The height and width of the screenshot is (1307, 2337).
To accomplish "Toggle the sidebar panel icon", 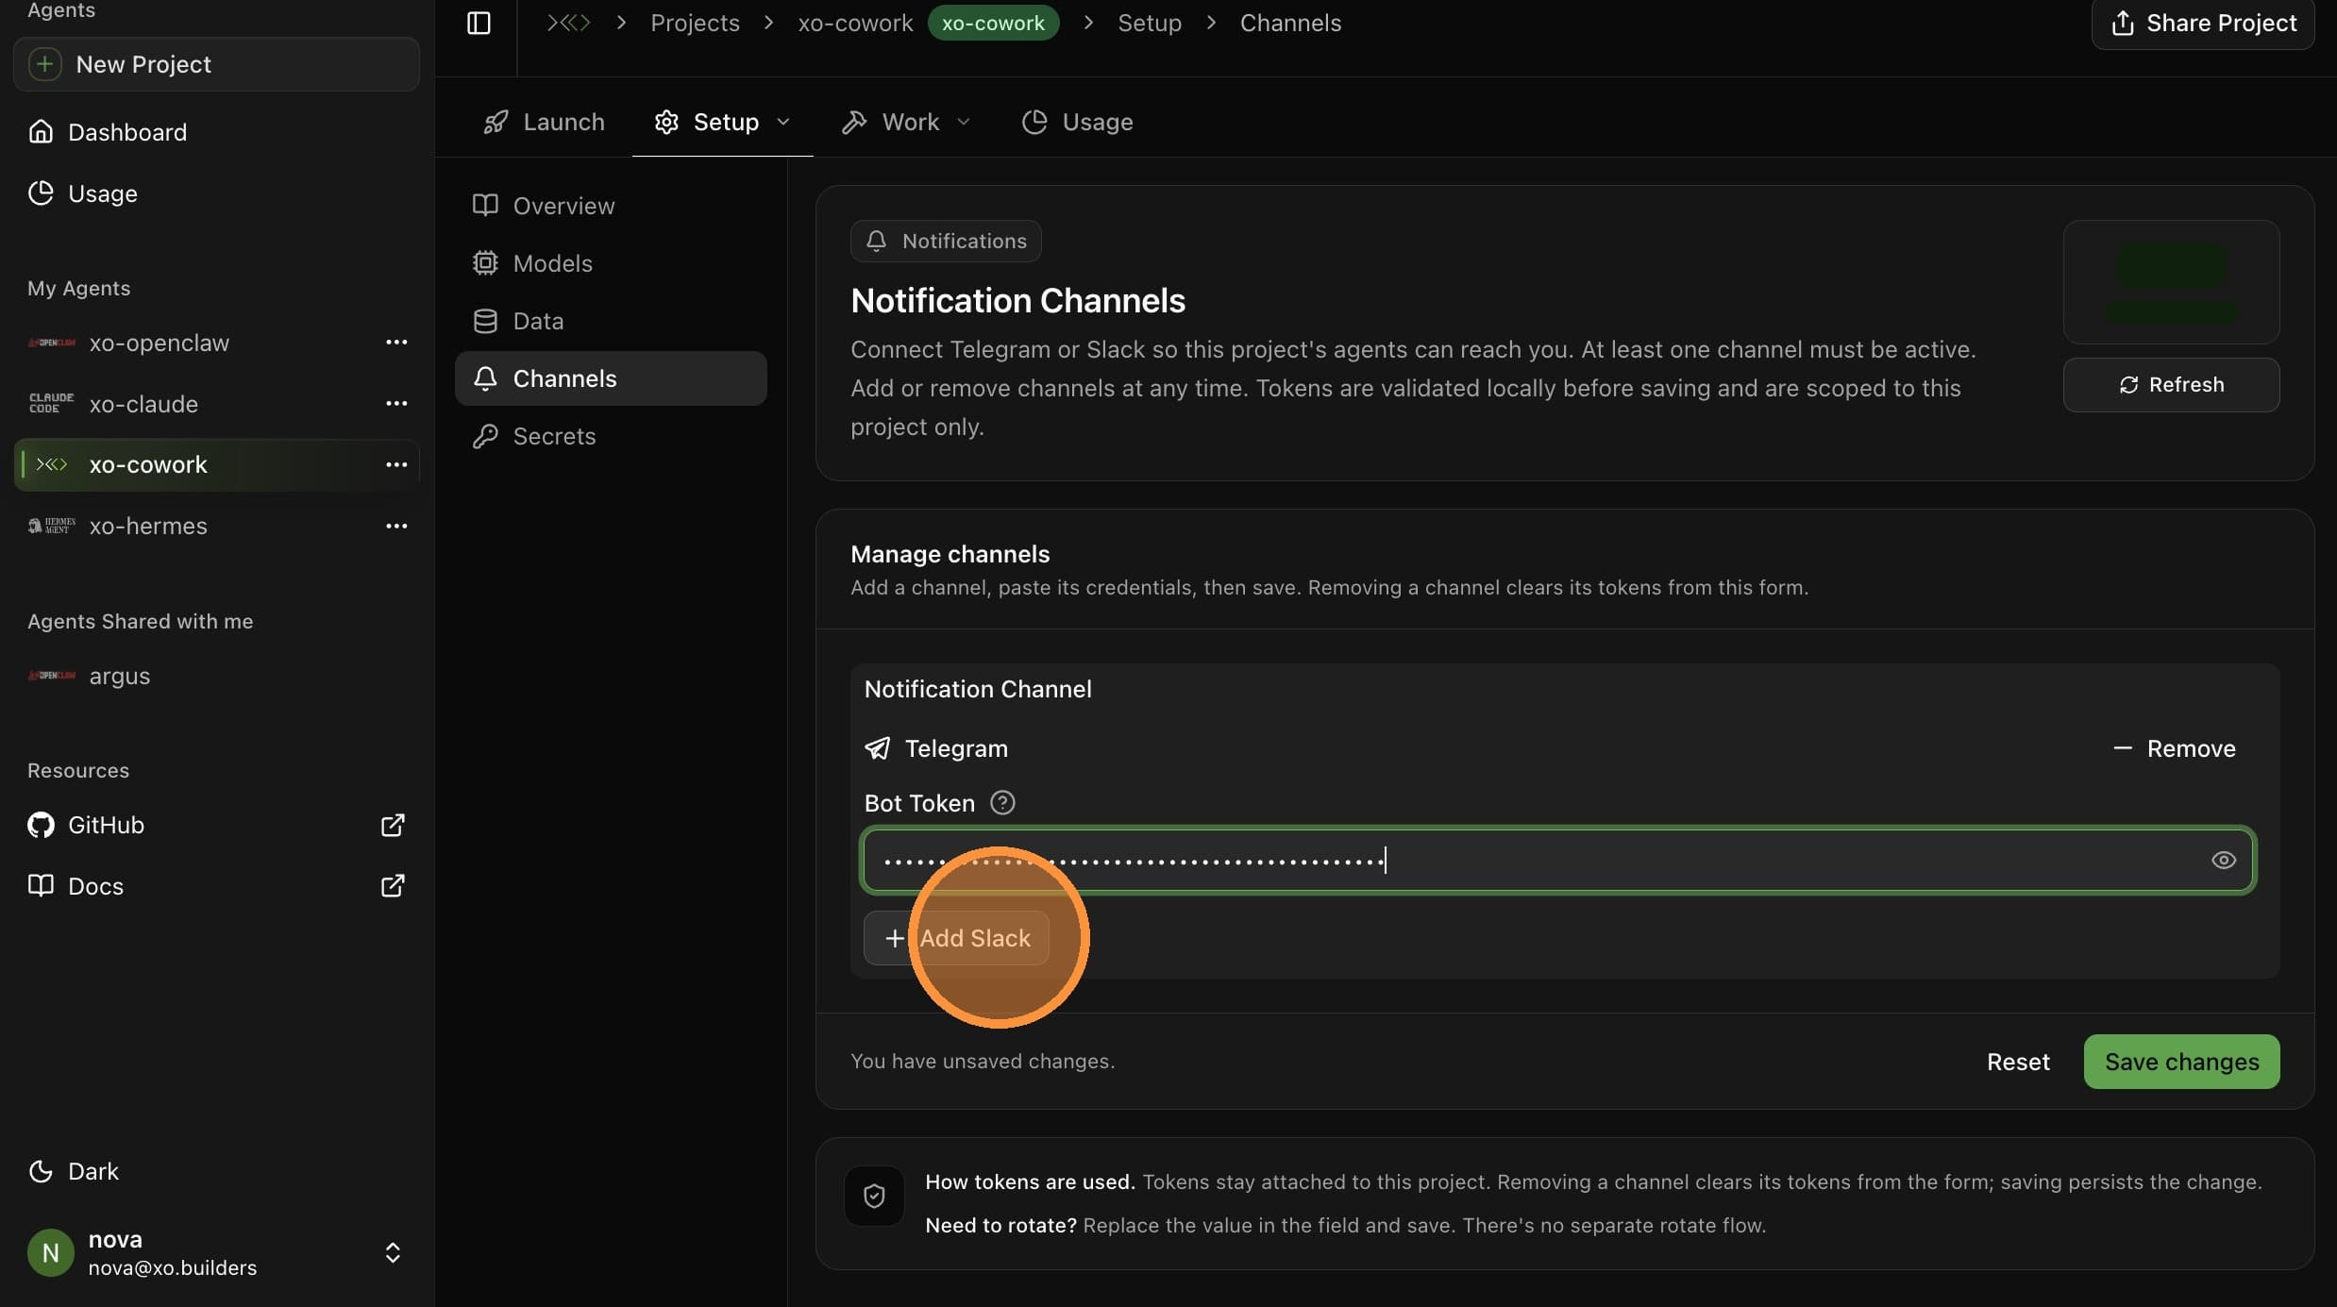I will click(x=479, y=23).
